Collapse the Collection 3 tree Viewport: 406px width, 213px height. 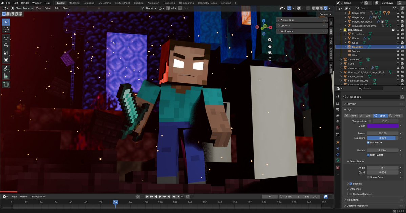pyautogui.click(x=341, y=30)
